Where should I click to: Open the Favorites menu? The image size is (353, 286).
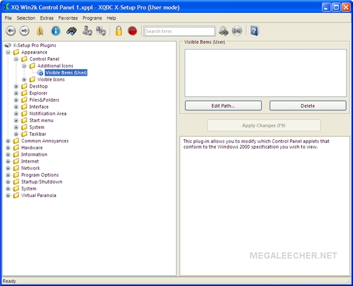(68, 18)
